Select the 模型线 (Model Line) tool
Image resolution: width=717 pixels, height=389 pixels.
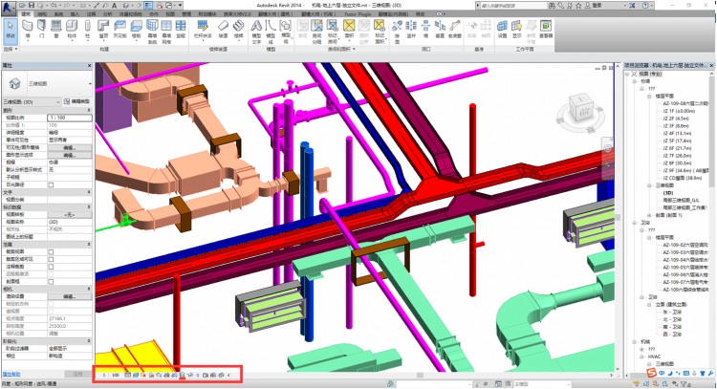point(271,32)
